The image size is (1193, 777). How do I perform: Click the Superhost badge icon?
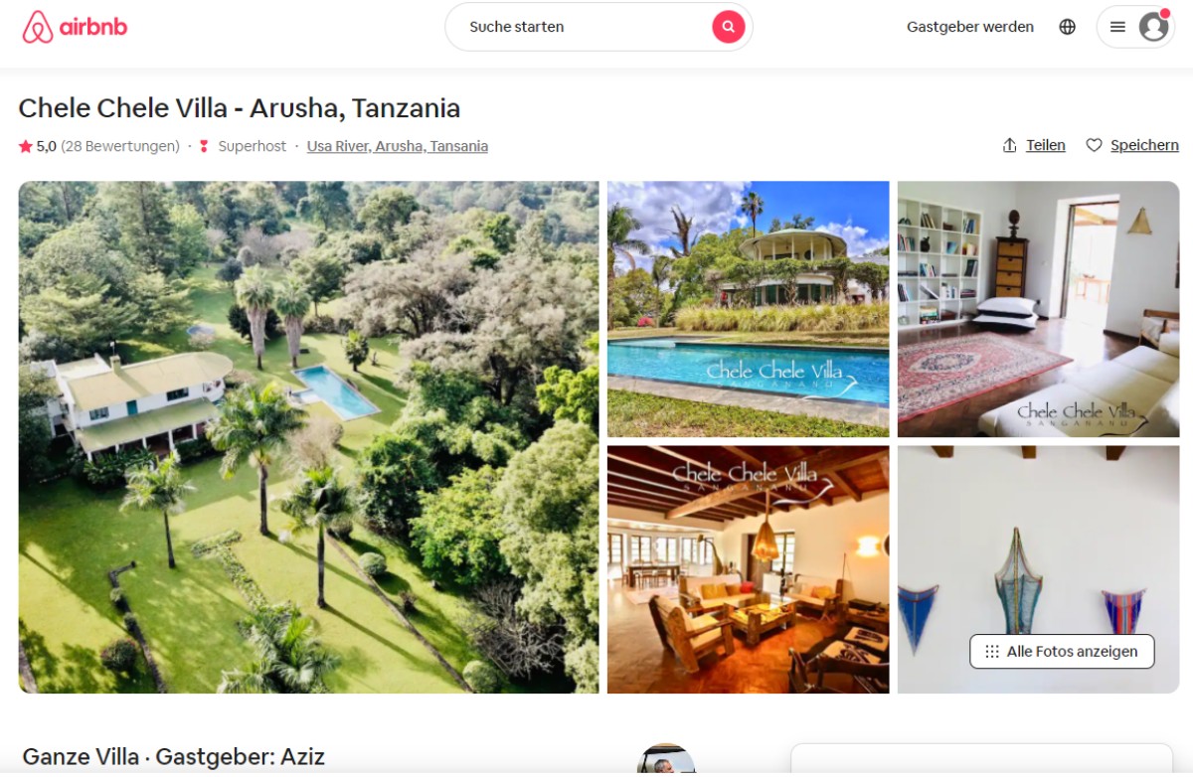click(x=204, y=146)
